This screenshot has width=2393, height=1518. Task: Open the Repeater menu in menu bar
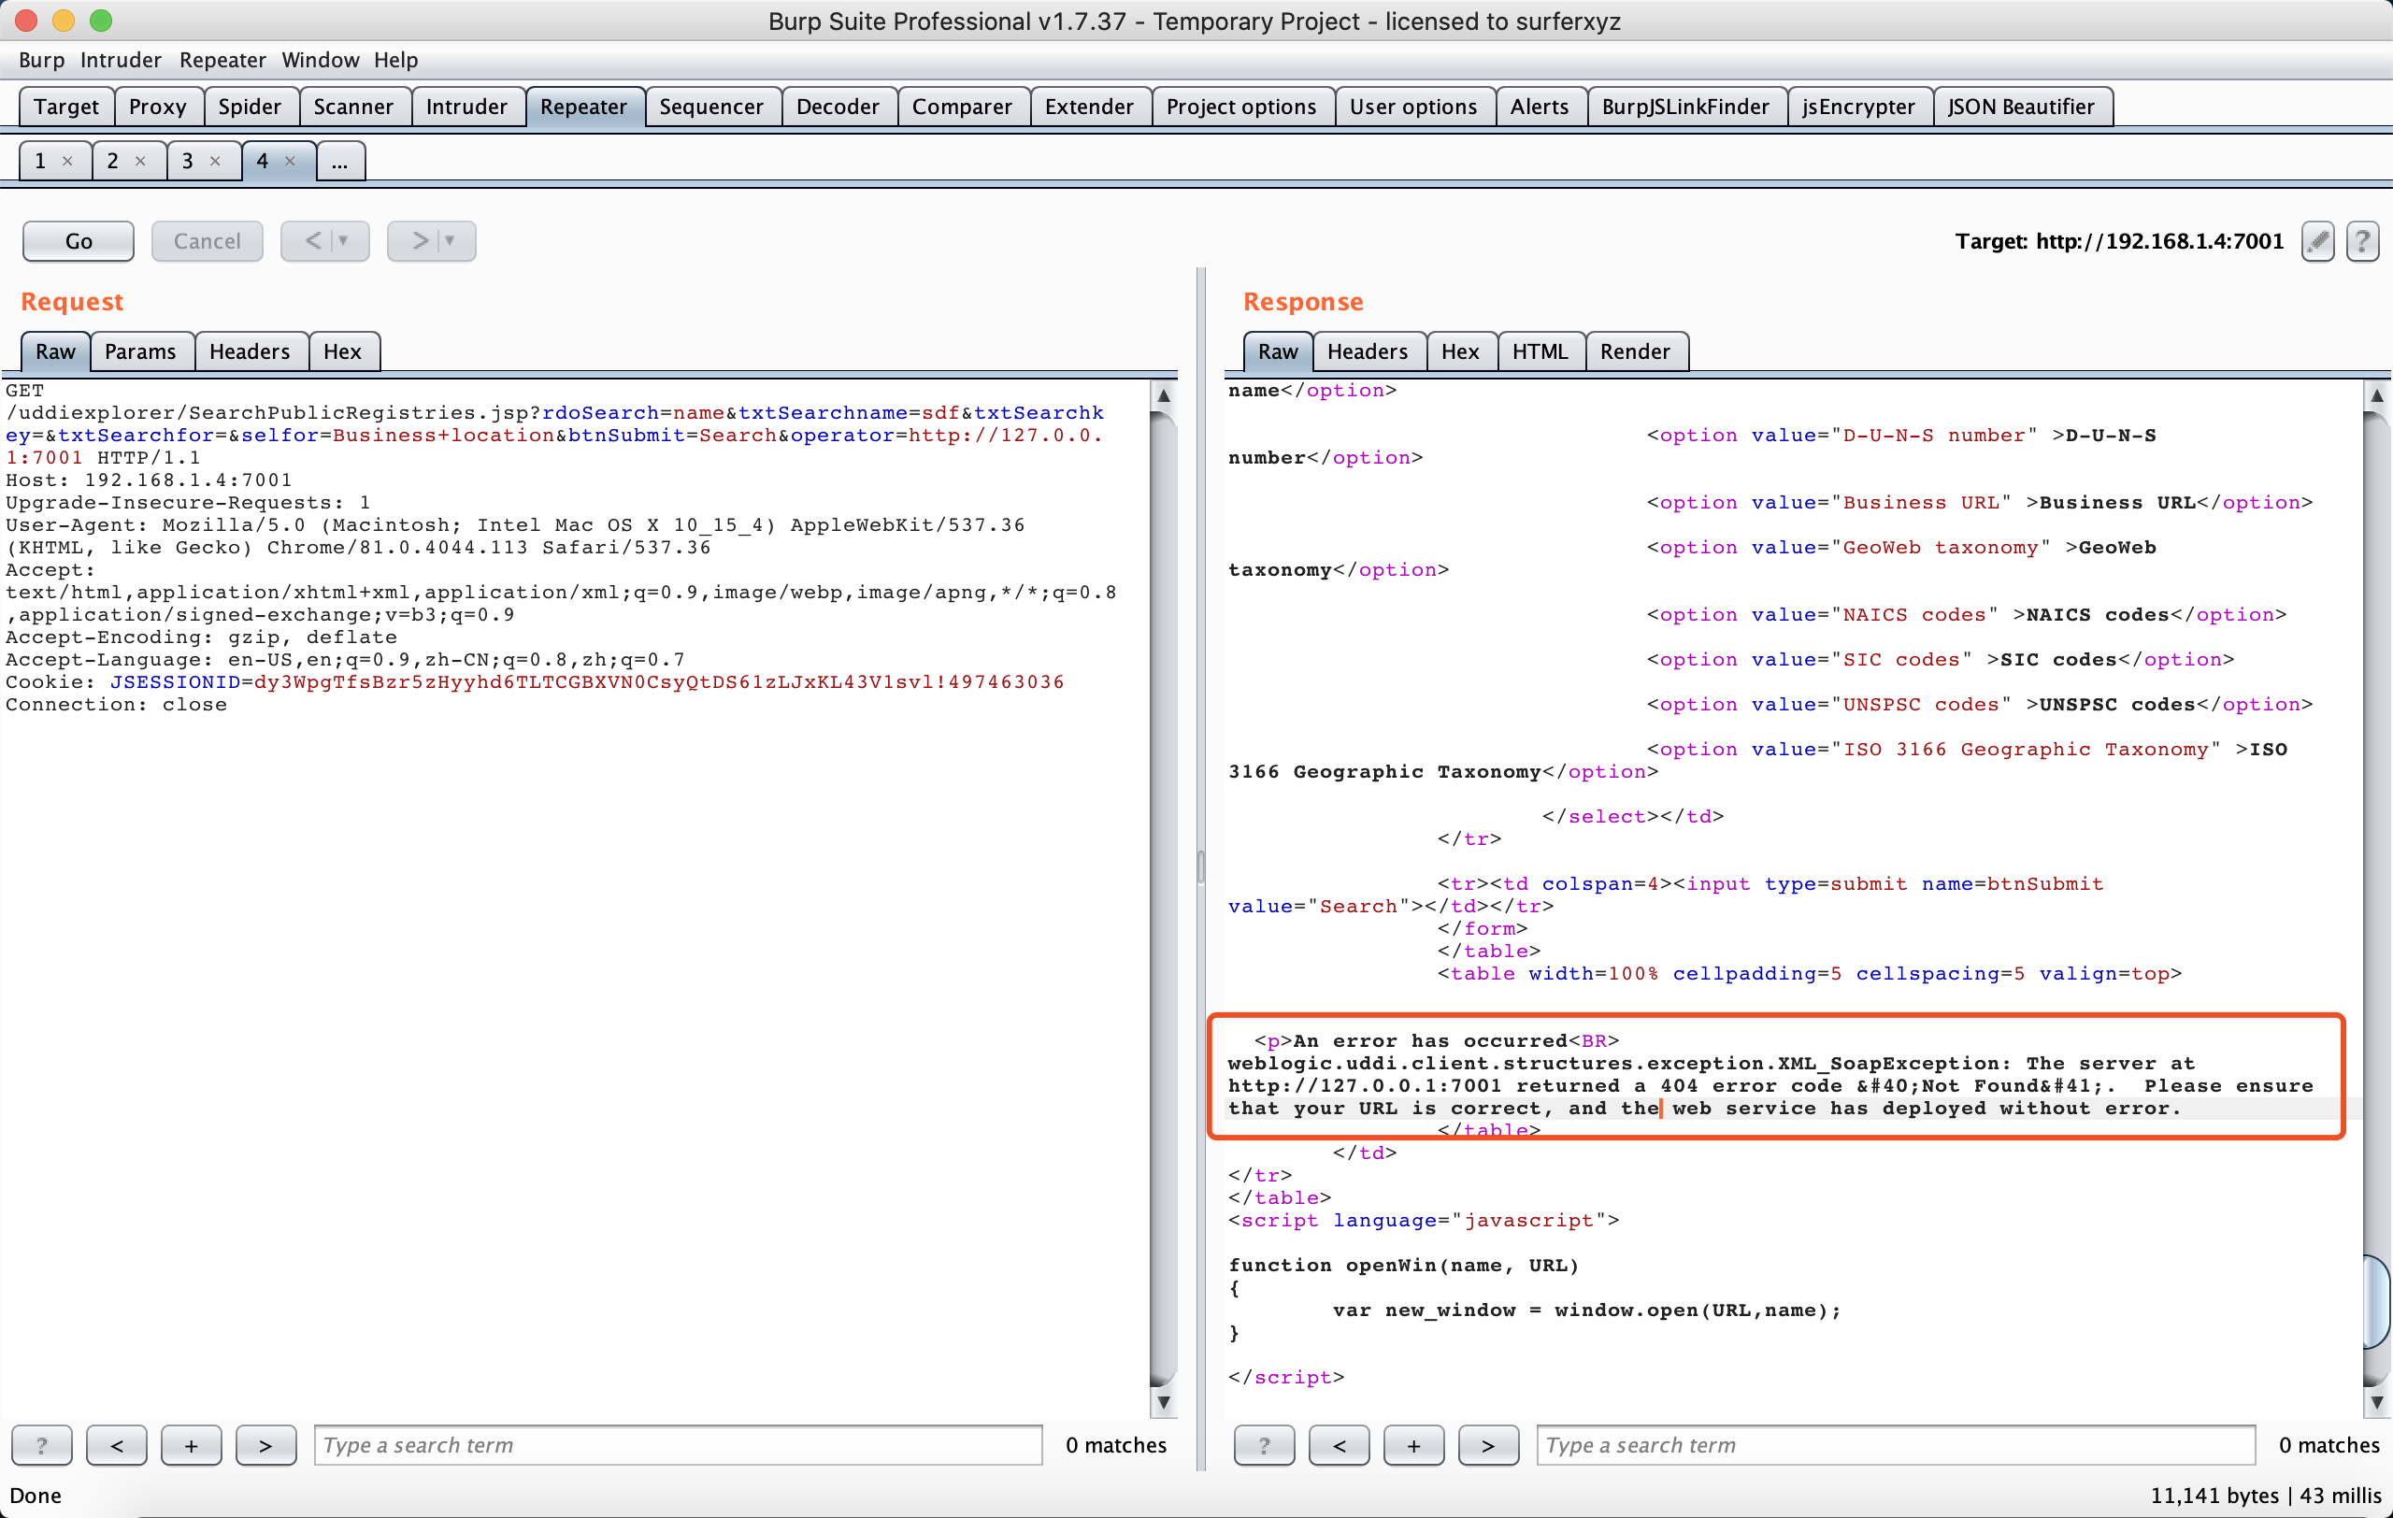pyautogui.click(x=222, y=60)
